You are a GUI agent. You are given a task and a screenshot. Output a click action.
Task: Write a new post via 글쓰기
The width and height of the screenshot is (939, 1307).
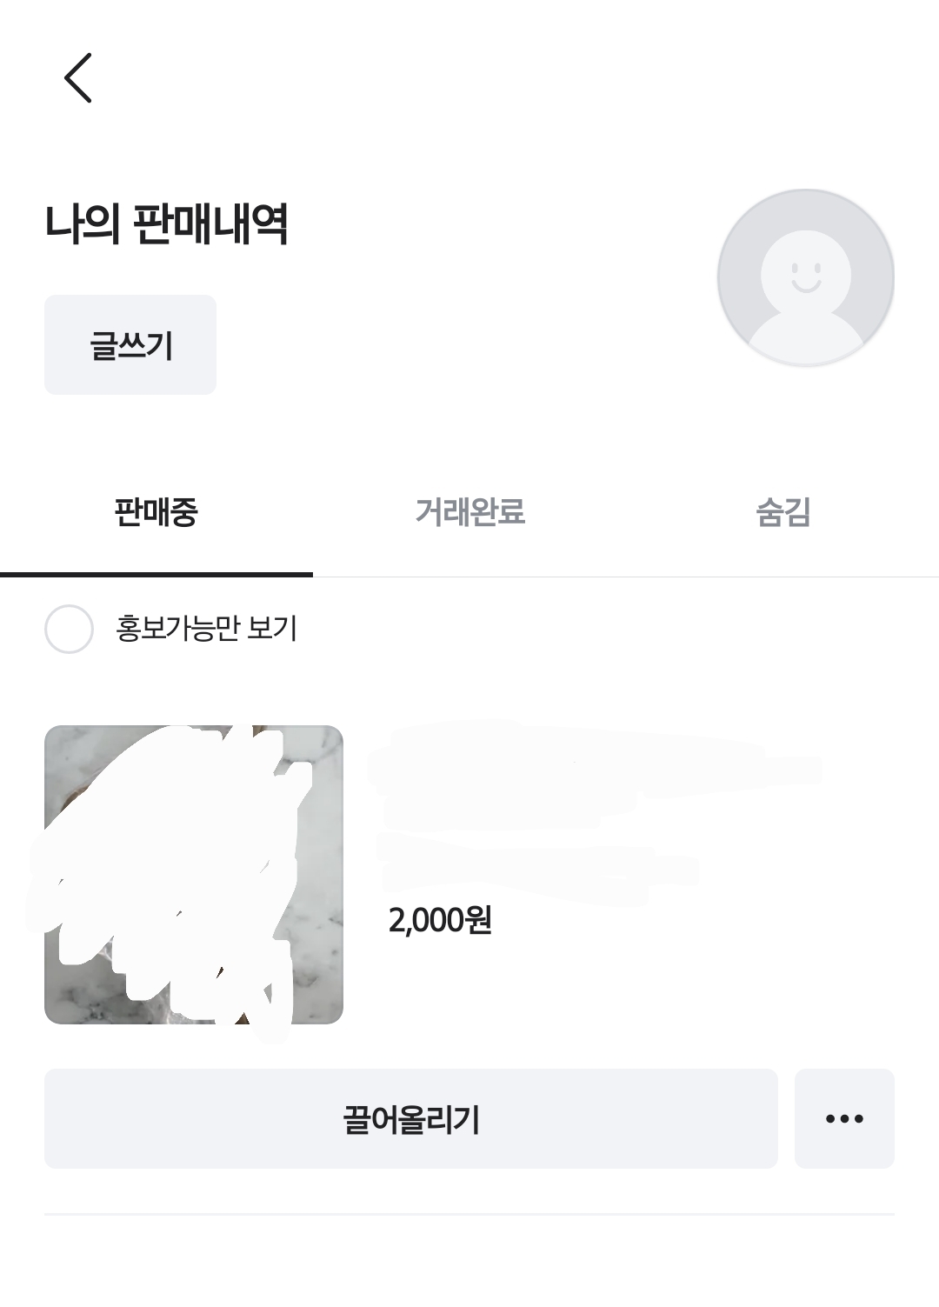click(130, 345)
